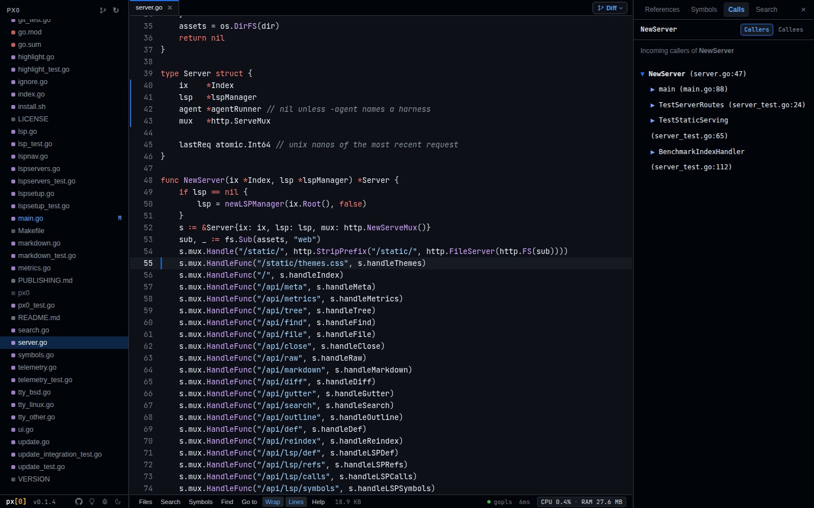Open main.go in the file tree

tap(64, 218)
